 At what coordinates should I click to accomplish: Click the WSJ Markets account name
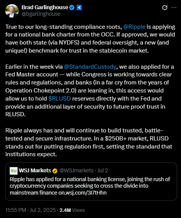(35, 170)
